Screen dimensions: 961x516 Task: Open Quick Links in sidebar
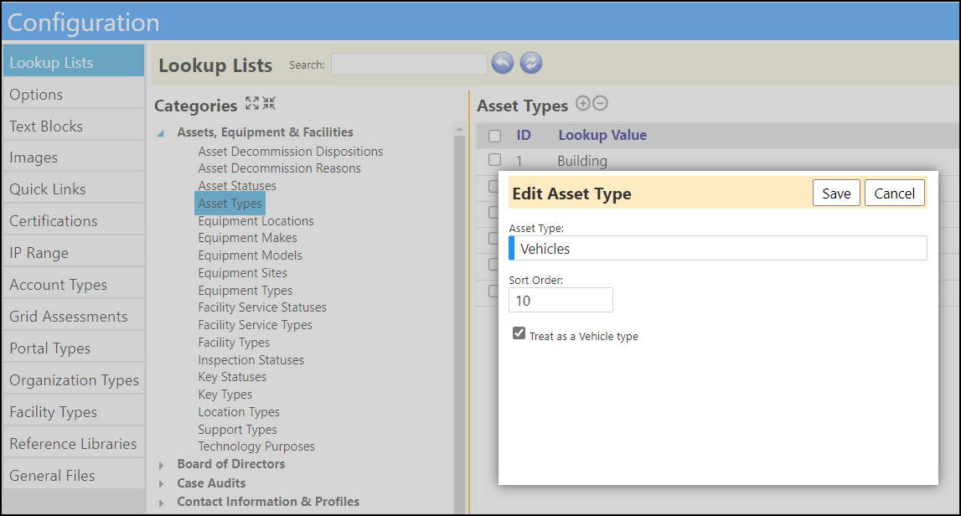[x=74, y=189]
